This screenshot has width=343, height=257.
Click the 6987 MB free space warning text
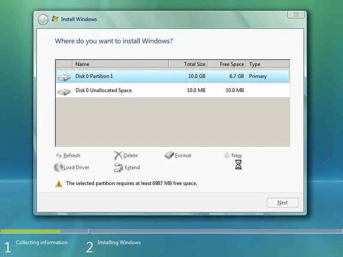132,183
